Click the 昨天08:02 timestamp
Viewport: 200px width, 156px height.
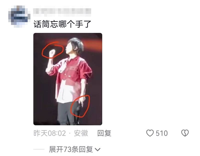click(x=50, y=133)
